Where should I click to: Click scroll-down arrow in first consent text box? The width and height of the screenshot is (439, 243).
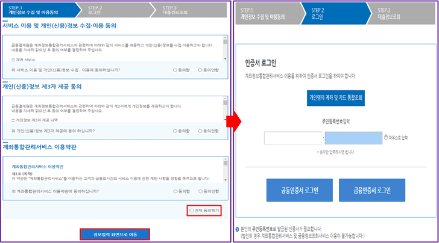coord(225,59)
